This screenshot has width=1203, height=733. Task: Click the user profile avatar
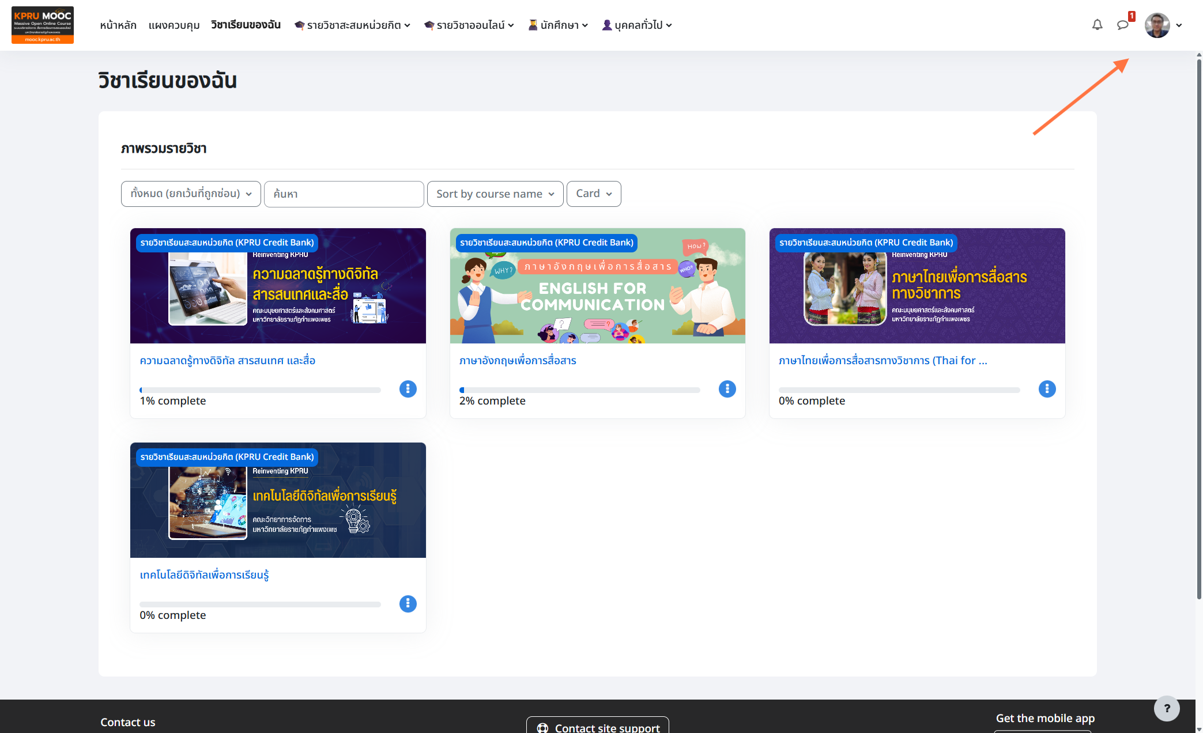(1157, 25)
